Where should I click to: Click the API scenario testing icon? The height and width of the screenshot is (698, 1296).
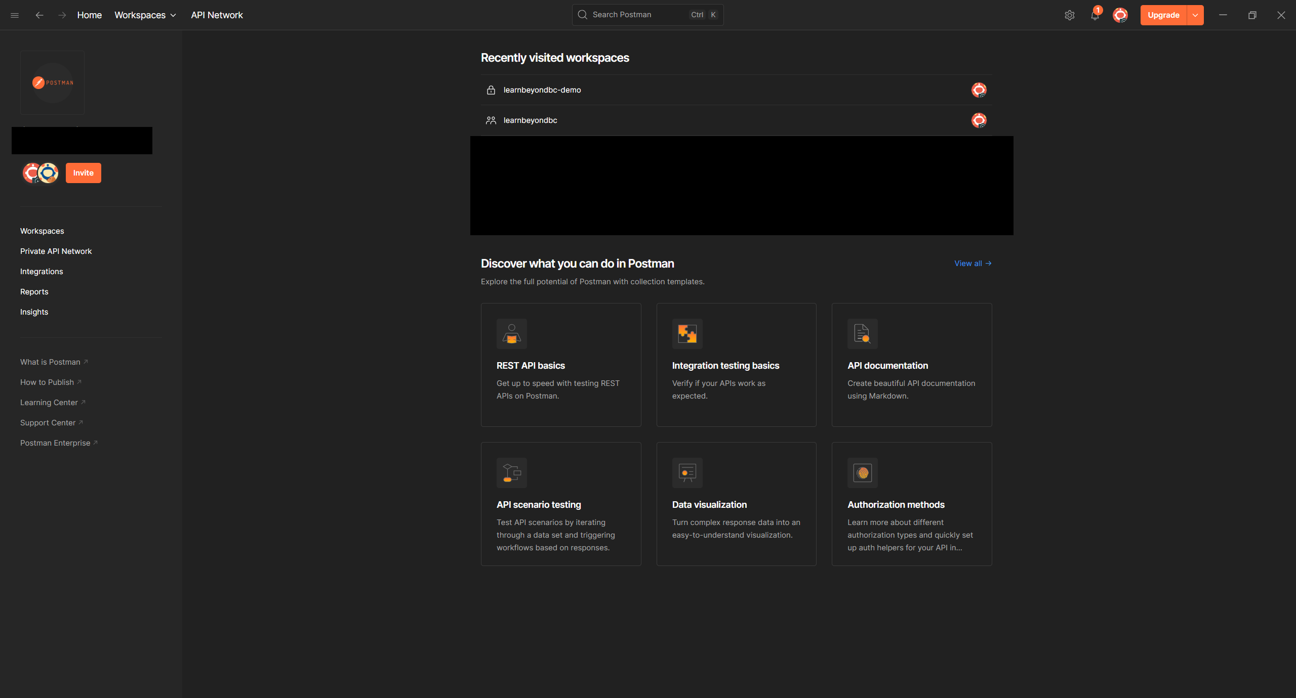point(511,473)
